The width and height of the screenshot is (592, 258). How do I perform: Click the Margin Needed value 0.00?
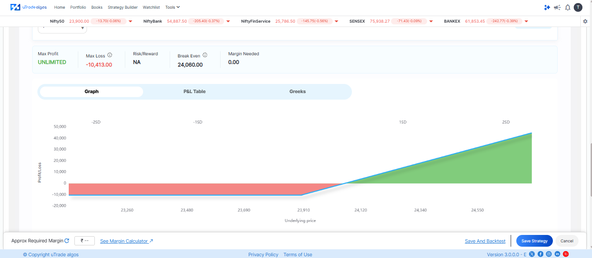click(234, 62)
